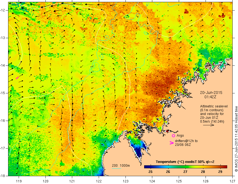The width and height of the screenshot is (238, 184).
Task: Click the longitude axis label 121
Action: (x=72, y=181)
